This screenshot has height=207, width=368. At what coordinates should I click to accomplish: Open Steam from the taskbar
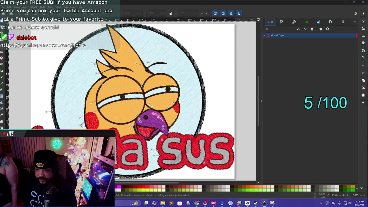(256, 203)
